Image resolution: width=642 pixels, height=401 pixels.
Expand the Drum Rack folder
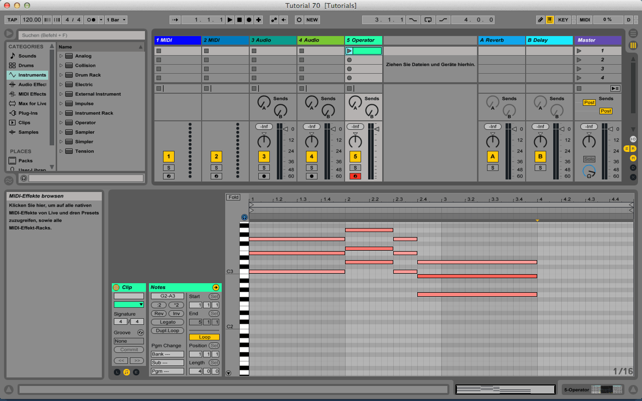[61, 75]
